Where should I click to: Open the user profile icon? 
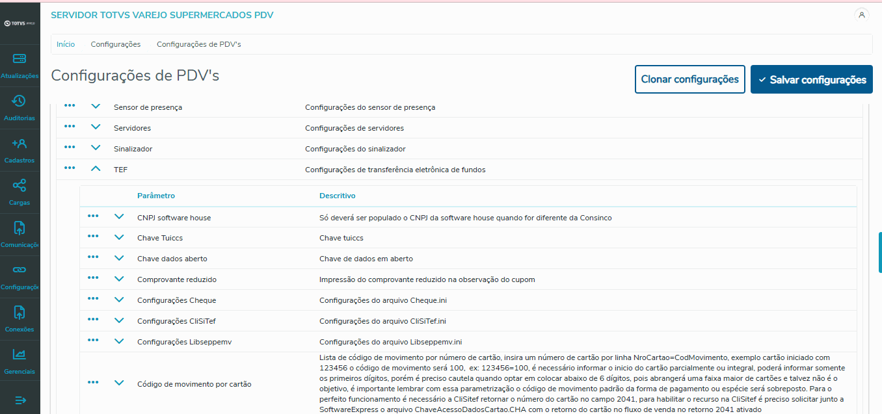pyautogui.click(x=862, y=15)
